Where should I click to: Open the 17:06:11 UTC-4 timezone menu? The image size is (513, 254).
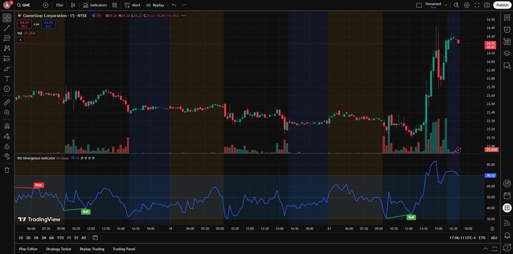(463, 238)
